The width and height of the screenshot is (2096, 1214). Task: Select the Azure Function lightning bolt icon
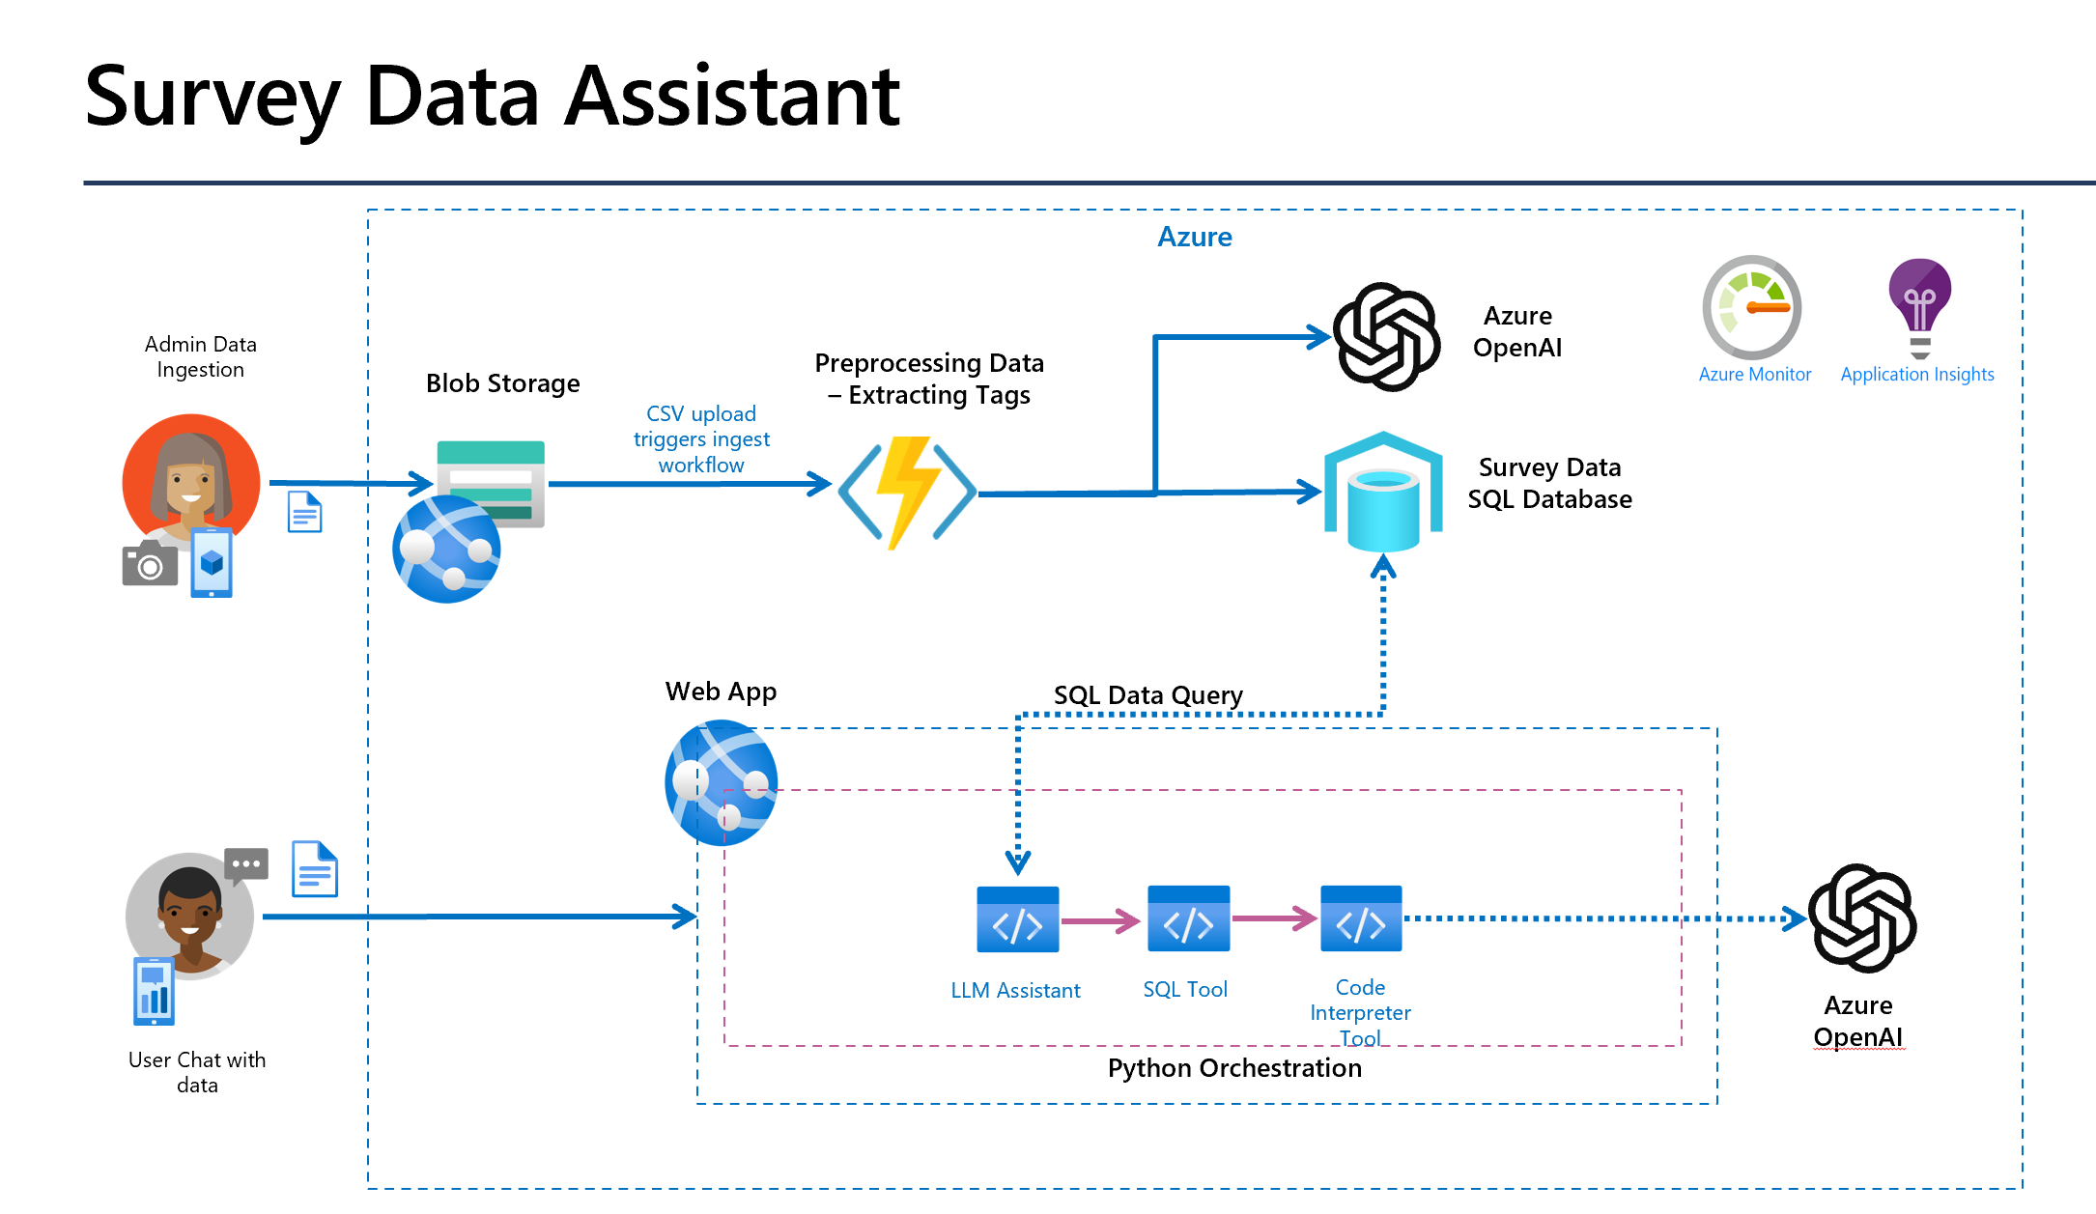907,492
